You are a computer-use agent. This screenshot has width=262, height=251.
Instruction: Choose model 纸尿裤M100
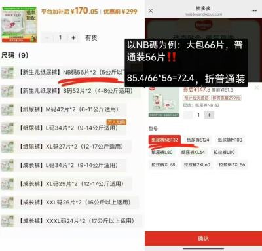coord(230,140)
